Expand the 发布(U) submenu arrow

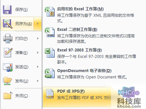coord(38,81)
